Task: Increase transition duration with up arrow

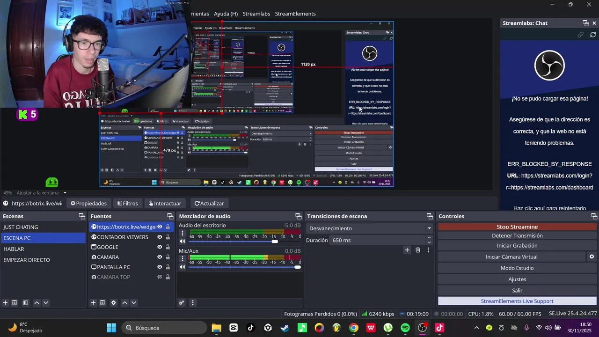Action: tap(429, 237)
